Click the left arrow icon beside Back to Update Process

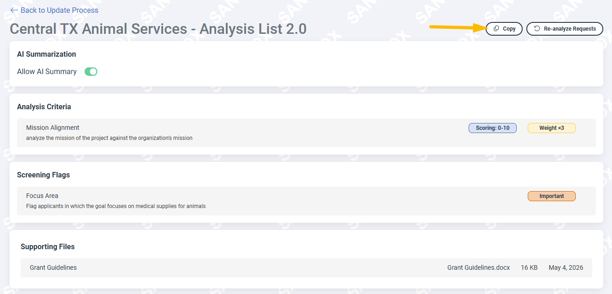(14, 10)
